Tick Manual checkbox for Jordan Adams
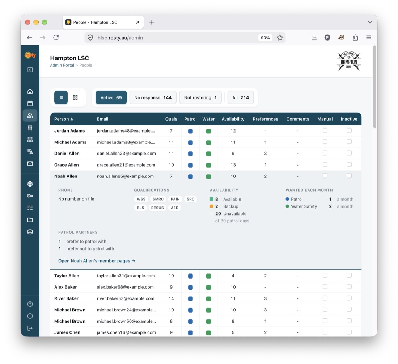This screenshot has width=398, height=364. [325, 130]
